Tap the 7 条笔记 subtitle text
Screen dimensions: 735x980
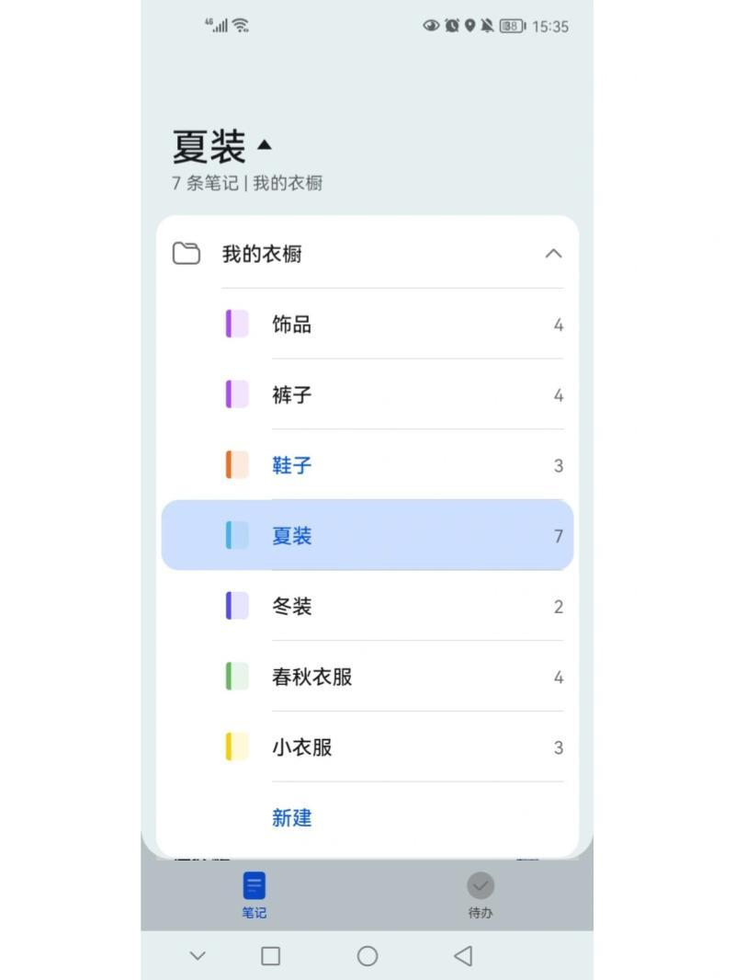pyautogui.click(x=205, y=183)
